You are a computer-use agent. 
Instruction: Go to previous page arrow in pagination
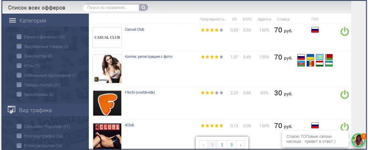click(203, 145)
